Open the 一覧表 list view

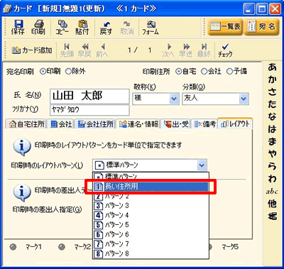[x=225, y=27]
